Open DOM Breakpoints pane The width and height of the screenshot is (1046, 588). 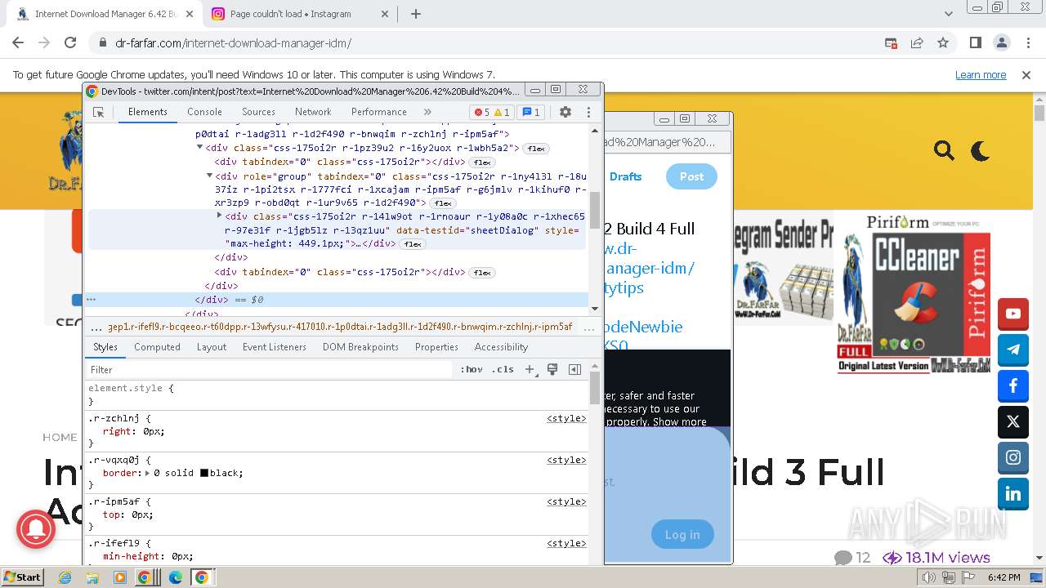pyautogui.click(x=360, y=347)
